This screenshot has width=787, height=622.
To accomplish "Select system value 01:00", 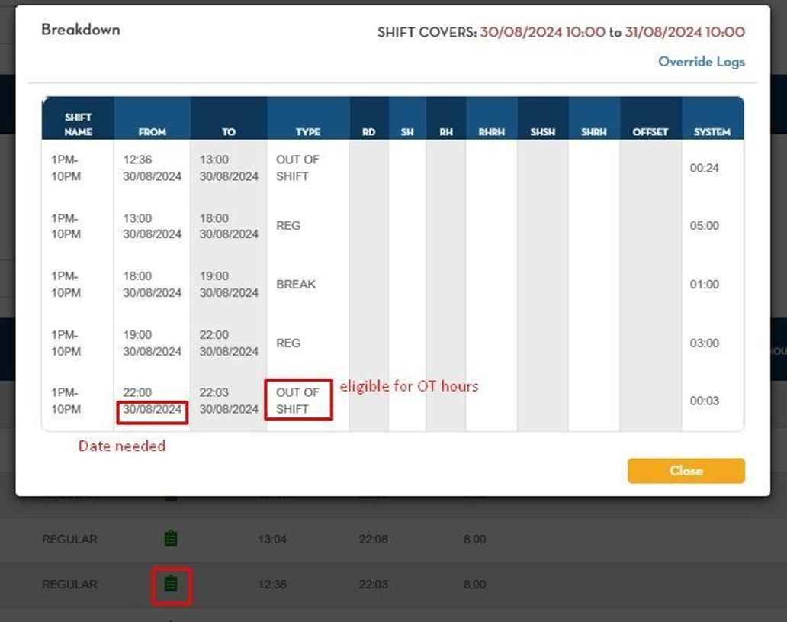I will click(704, 285).
